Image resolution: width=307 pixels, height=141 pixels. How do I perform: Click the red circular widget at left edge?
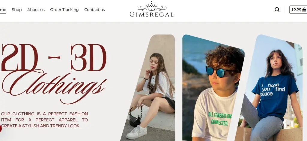tap(1, 129)
